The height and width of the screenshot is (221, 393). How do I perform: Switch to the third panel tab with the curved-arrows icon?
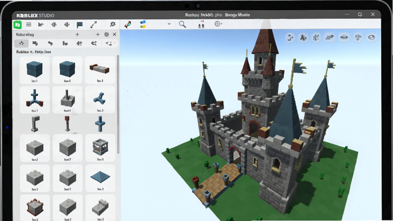51,43
